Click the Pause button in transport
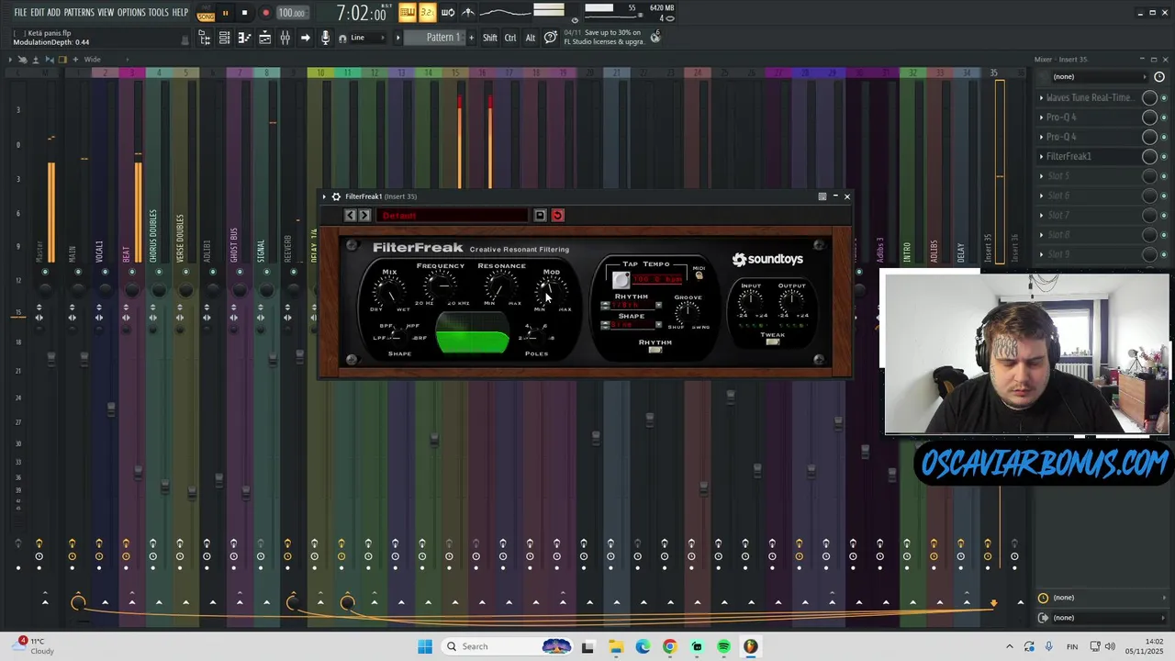Screen dimensions: 1175x661 coord(225,13)
